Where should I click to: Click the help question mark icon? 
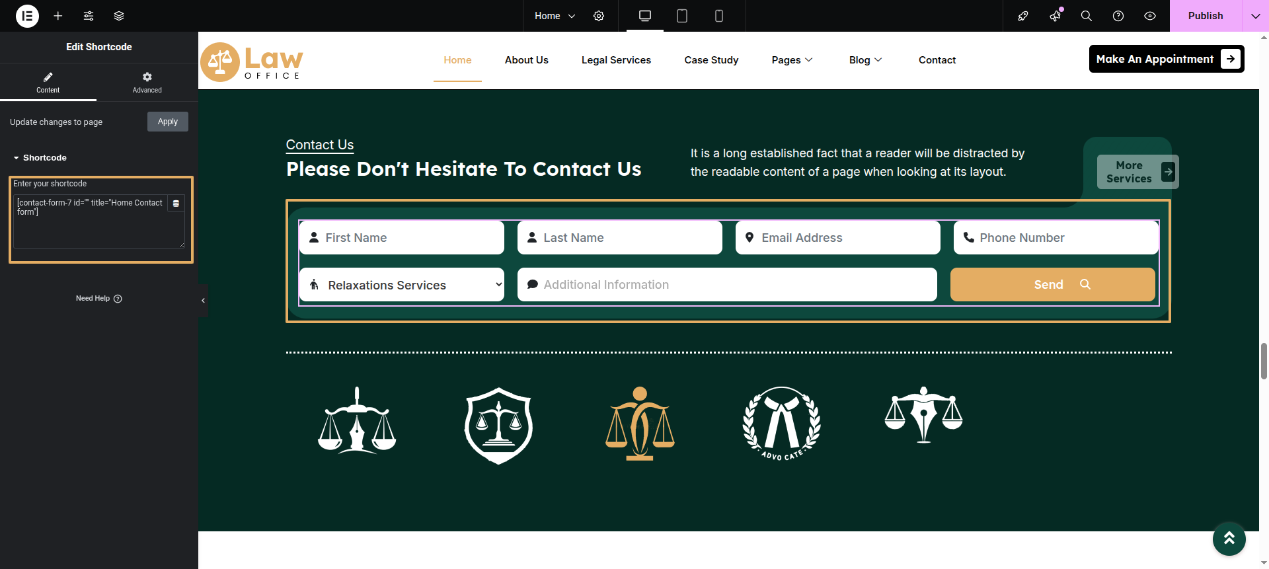pyautogui.click(x=1118, y=16)
